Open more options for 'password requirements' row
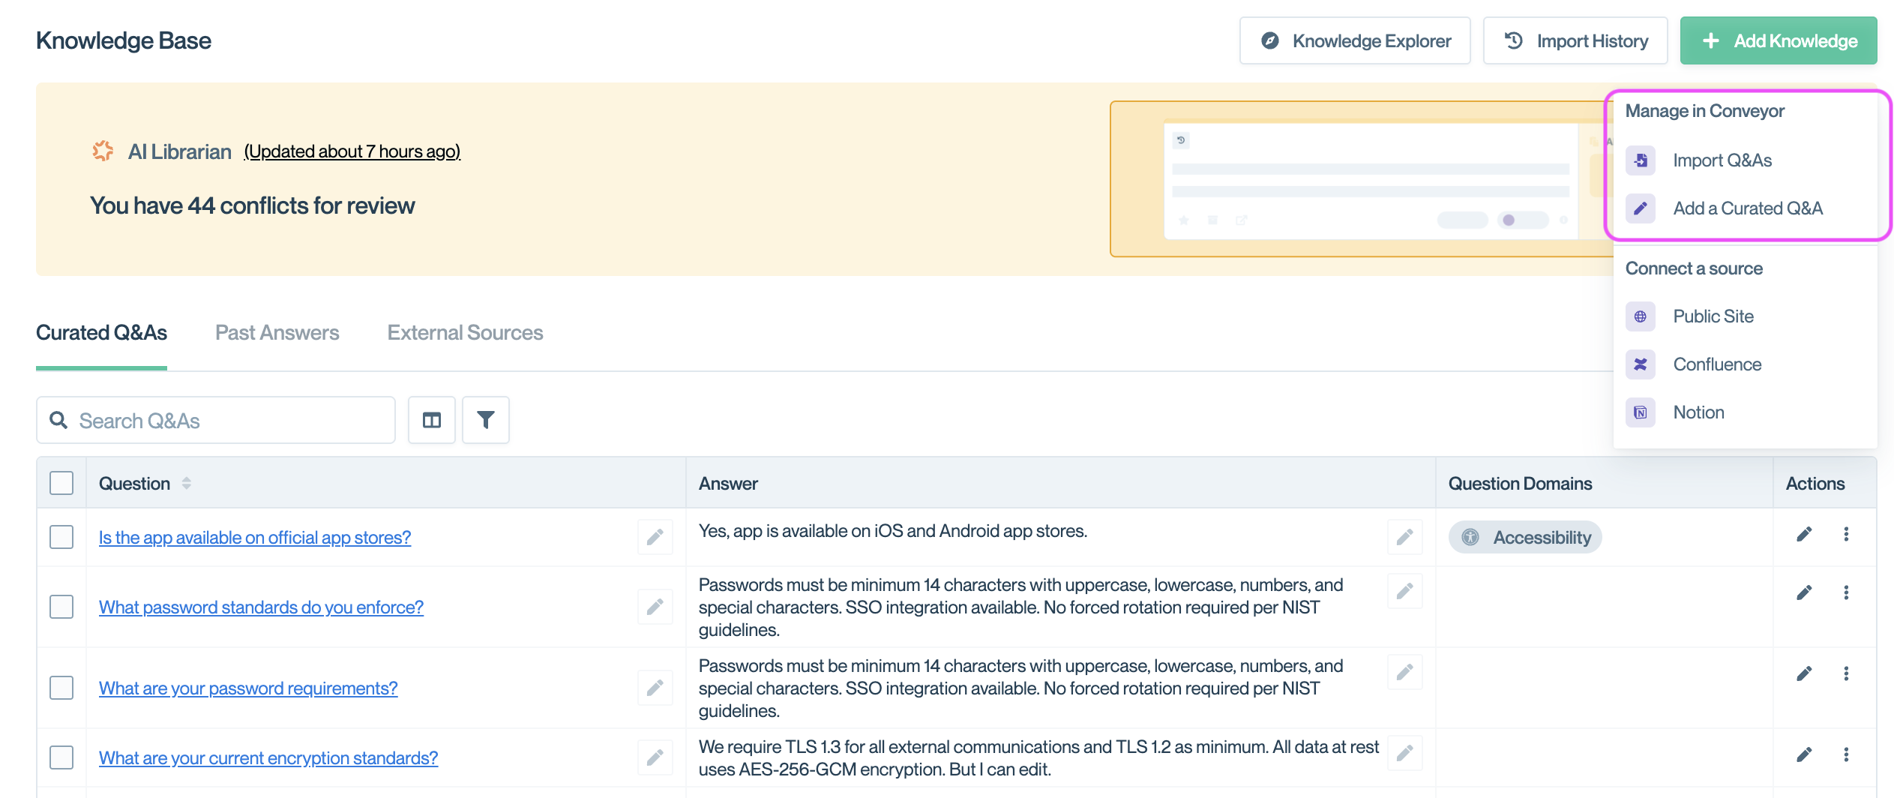This screenshot has width=1894, height=798. (x=1846, y=673)
